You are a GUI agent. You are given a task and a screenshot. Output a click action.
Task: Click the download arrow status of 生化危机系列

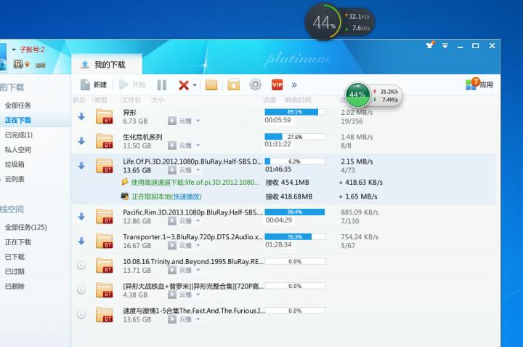coord(81,141)
